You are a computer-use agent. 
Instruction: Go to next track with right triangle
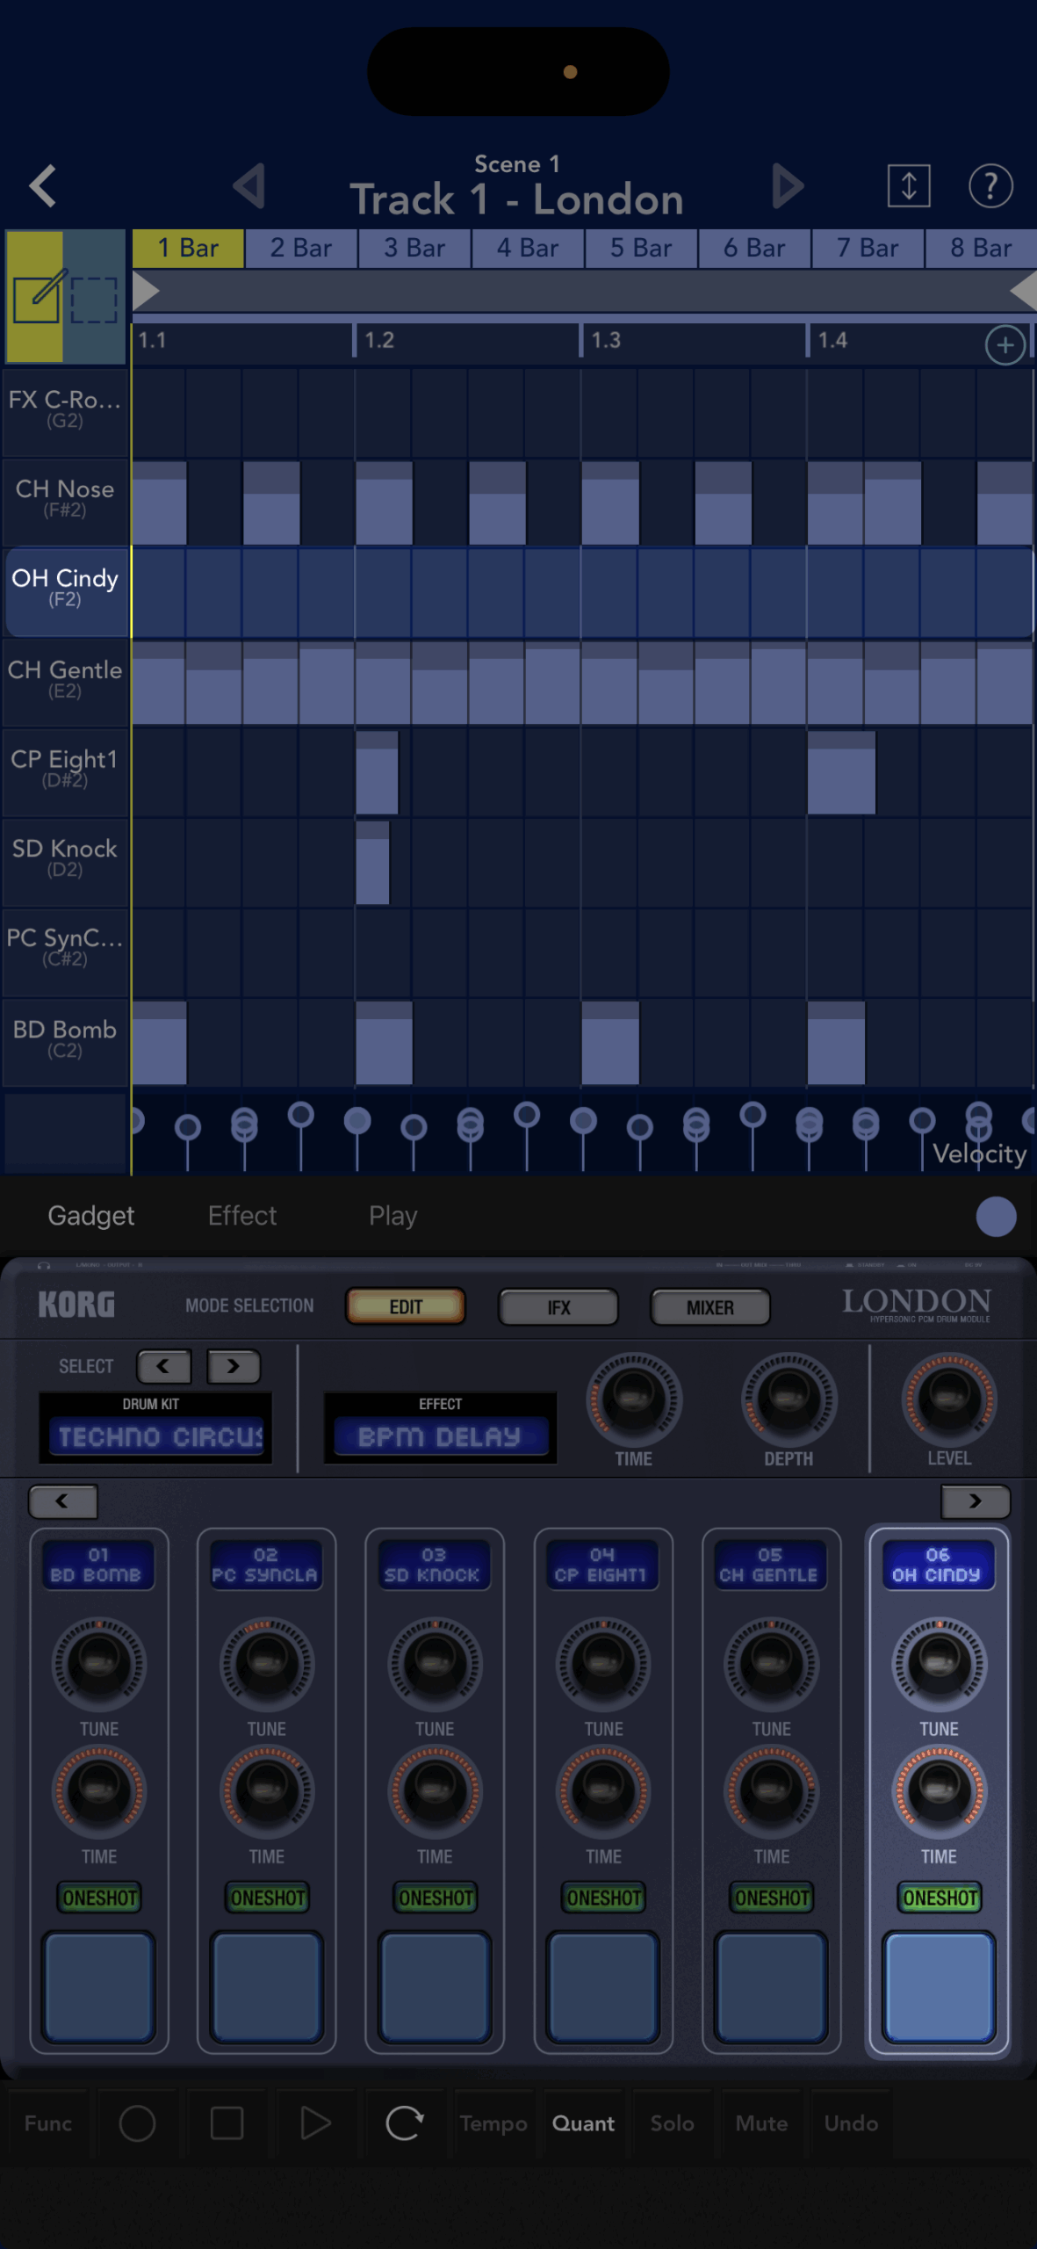[x=787, y=186]
